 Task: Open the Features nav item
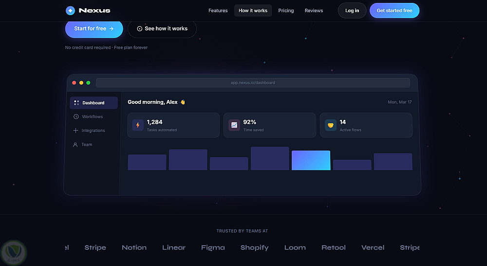pos(218,11)
